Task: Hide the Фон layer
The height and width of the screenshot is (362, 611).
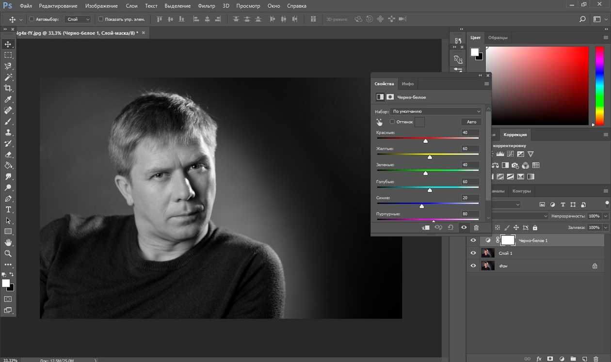Action: 473,266
